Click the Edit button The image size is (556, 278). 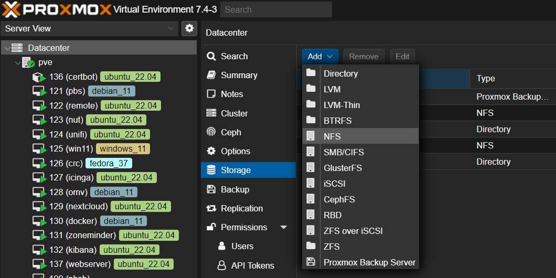tap(402, 57)
